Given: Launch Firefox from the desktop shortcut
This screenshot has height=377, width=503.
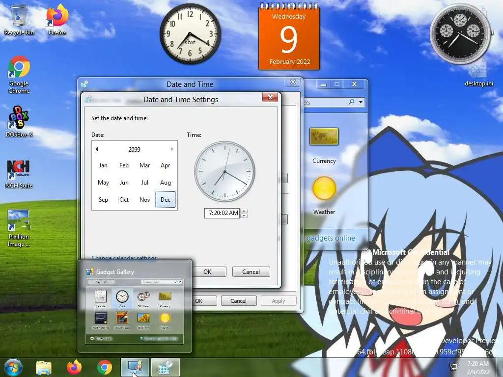Looking at the screenshot, I should point(57,20).
